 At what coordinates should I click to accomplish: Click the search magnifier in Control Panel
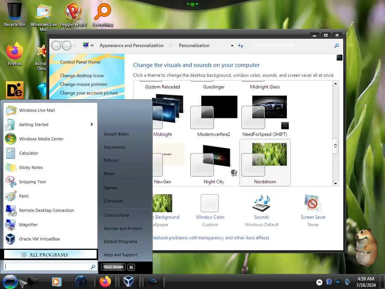[336, 46]
